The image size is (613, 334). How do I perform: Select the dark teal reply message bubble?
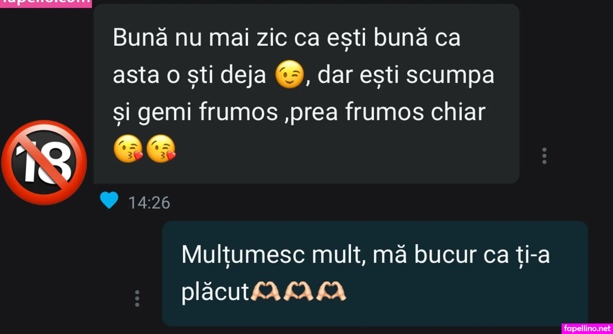pyautogui.click(x=375, y=273)
